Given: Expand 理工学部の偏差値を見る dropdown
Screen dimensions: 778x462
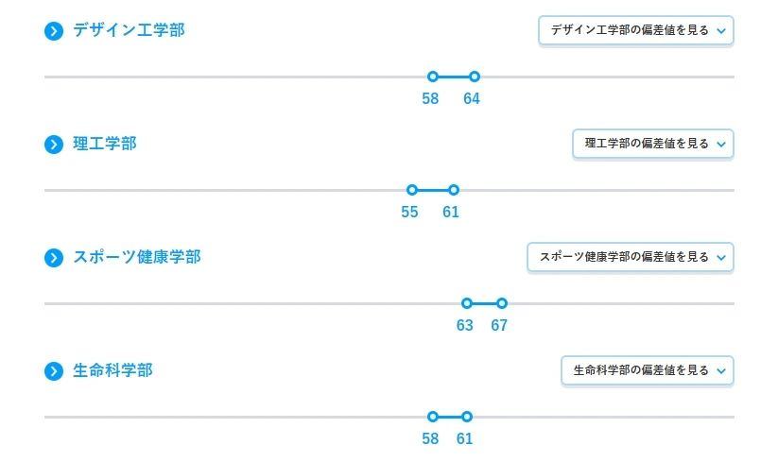Looking at the screenshot, I should (x=652, y=144).
